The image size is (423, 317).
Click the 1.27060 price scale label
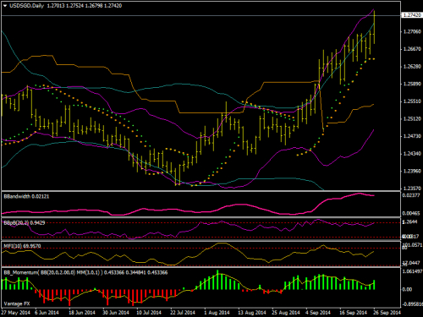412,31
